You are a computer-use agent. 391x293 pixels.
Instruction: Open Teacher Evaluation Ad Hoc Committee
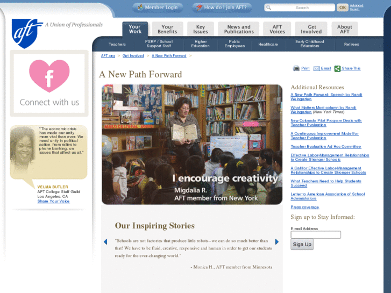[x=326, y=147]
